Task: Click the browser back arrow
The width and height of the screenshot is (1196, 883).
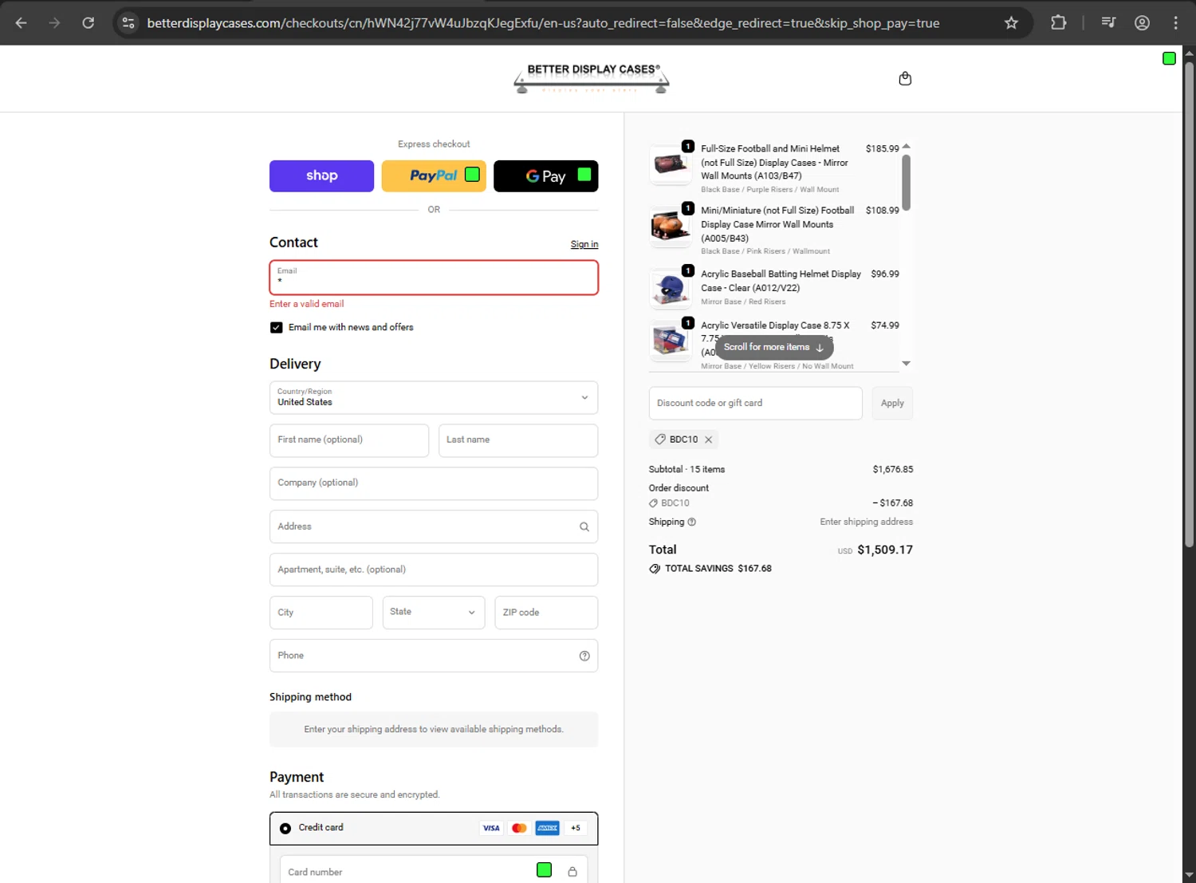Action: coord(22,23)
